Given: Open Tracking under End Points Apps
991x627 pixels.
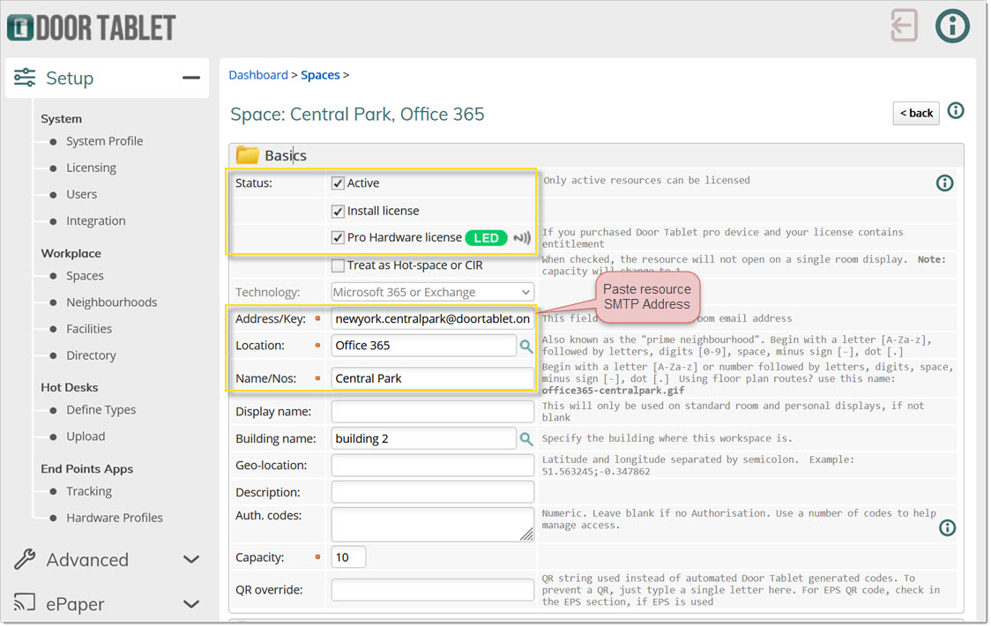Looking at the screenshot, I should pos(89,491).
